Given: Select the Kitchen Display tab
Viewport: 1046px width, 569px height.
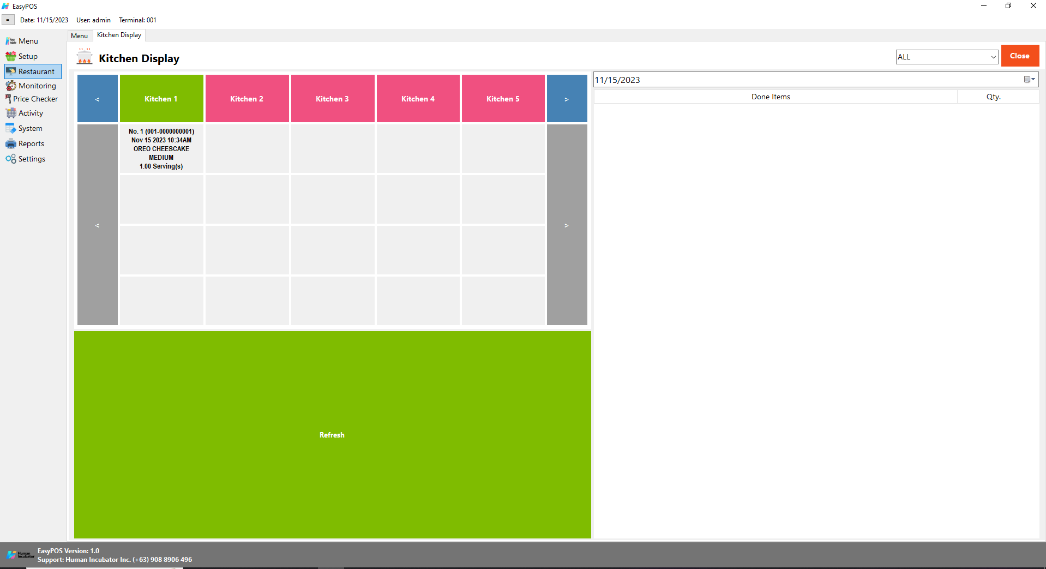Looking at the screenshot, I should (119, 35).
